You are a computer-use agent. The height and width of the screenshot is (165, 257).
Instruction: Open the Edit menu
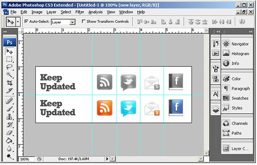pos(24,12)
